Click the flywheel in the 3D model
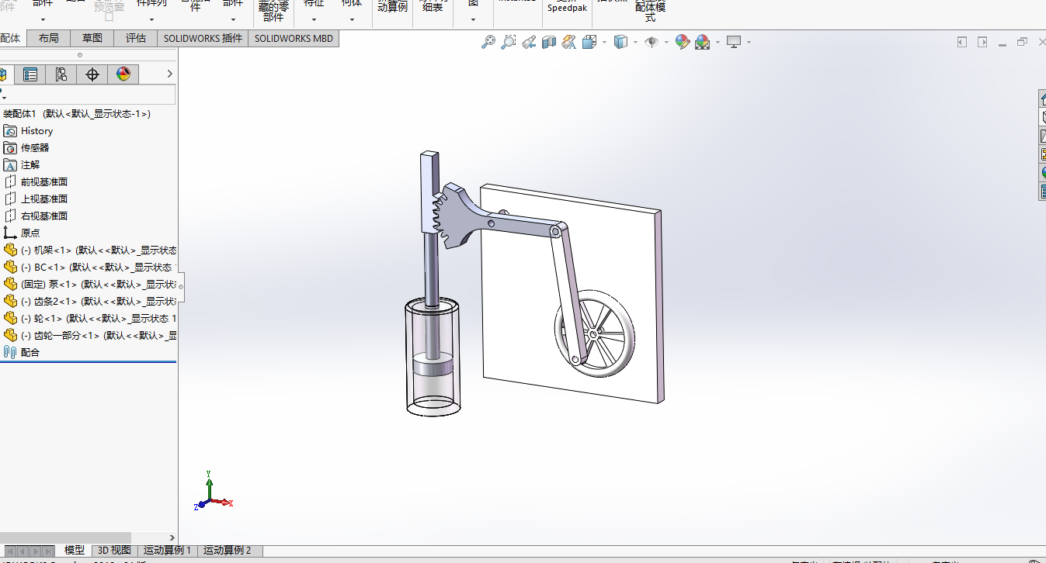The width and height of the screenshot is (1046, 563). tap(596, 335)
